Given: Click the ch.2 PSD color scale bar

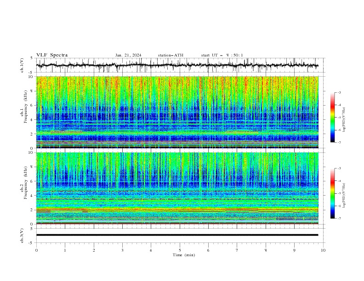Looking at the screenshot, I should click(333, 193).
